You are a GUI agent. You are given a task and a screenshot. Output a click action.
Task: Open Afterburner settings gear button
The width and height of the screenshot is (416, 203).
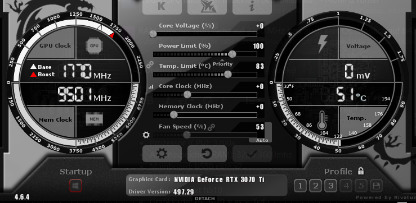(162, 154)
